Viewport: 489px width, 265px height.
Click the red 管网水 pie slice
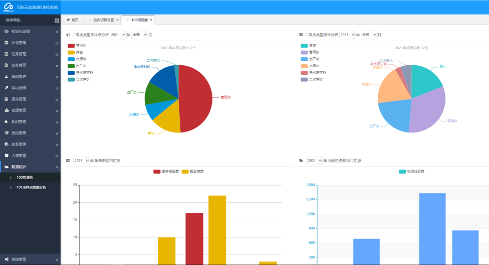[x=198, y=98]
